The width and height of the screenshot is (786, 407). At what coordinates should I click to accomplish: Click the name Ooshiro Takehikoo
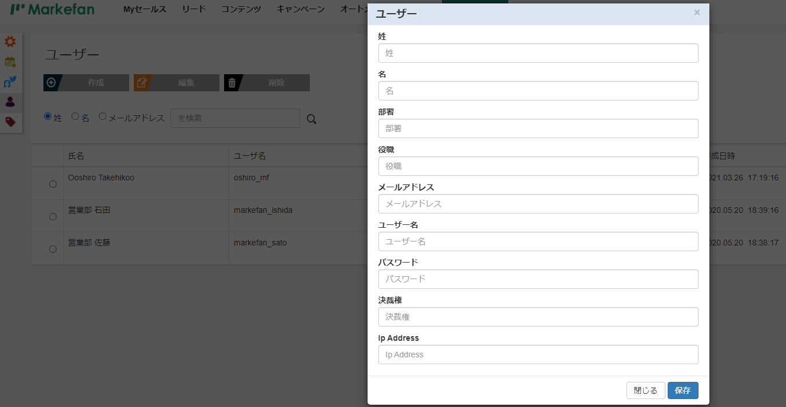pyautogui.click(x=101, y=178)
